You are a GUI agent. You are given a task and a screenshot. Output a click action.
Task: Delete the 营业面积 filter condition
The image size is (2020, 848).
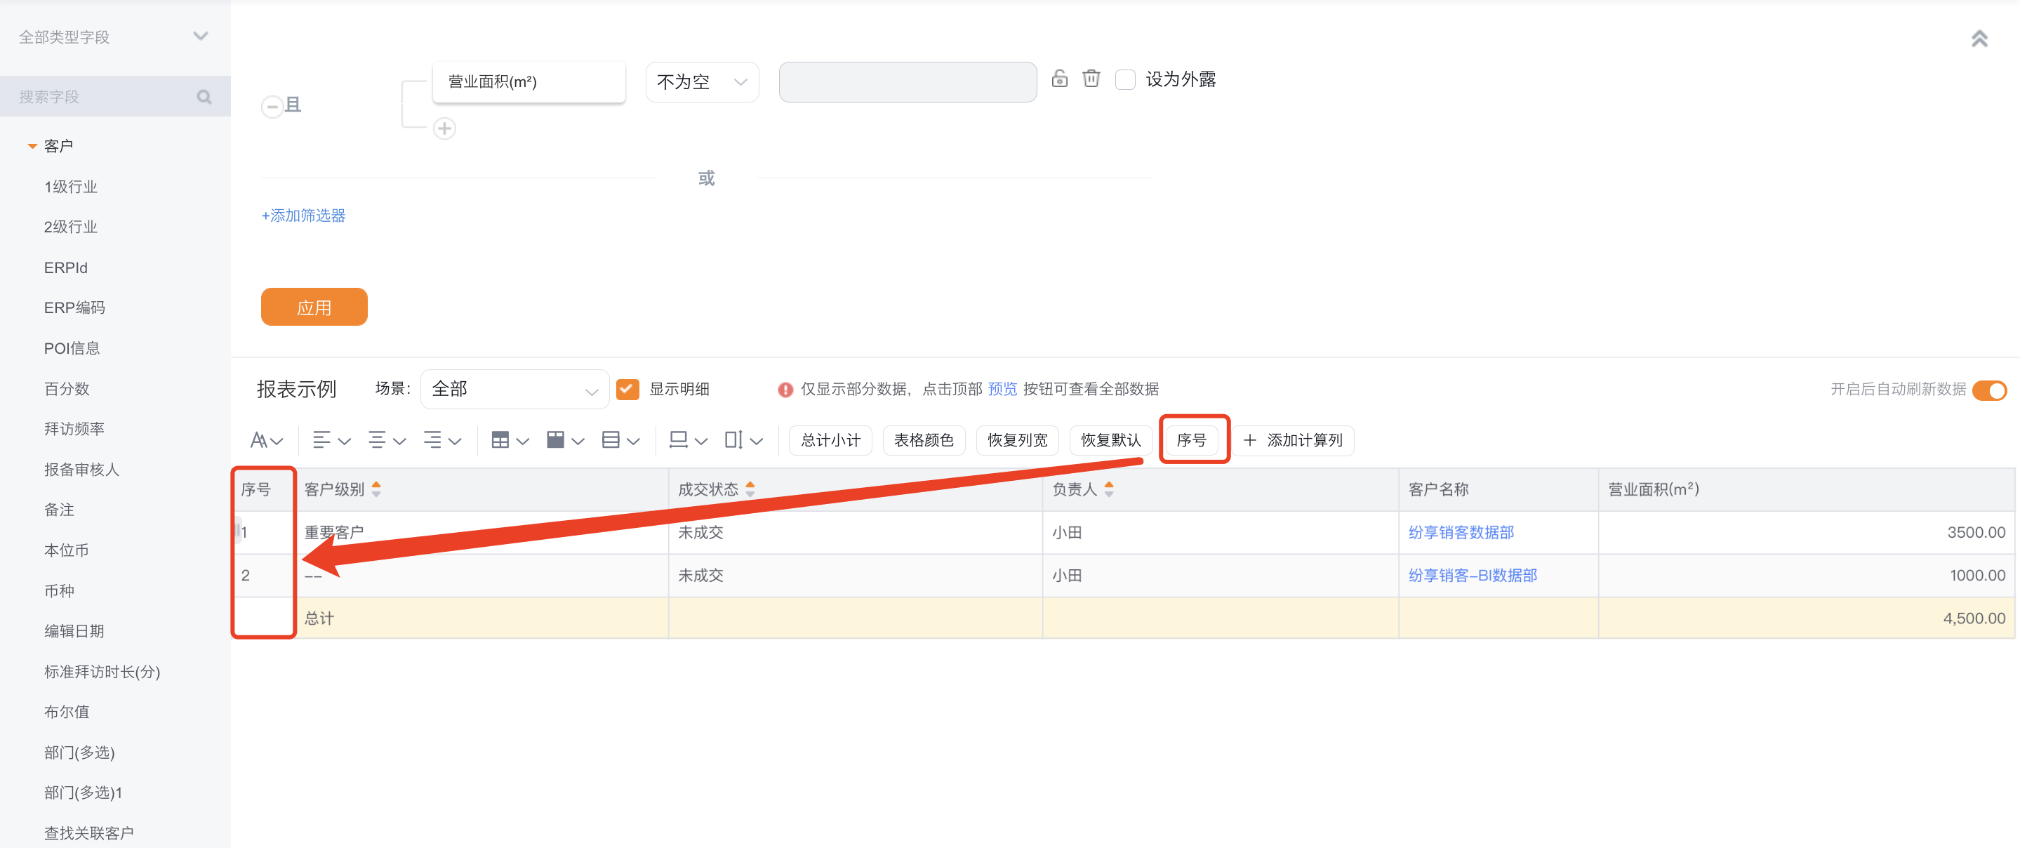pos(1091,79)
